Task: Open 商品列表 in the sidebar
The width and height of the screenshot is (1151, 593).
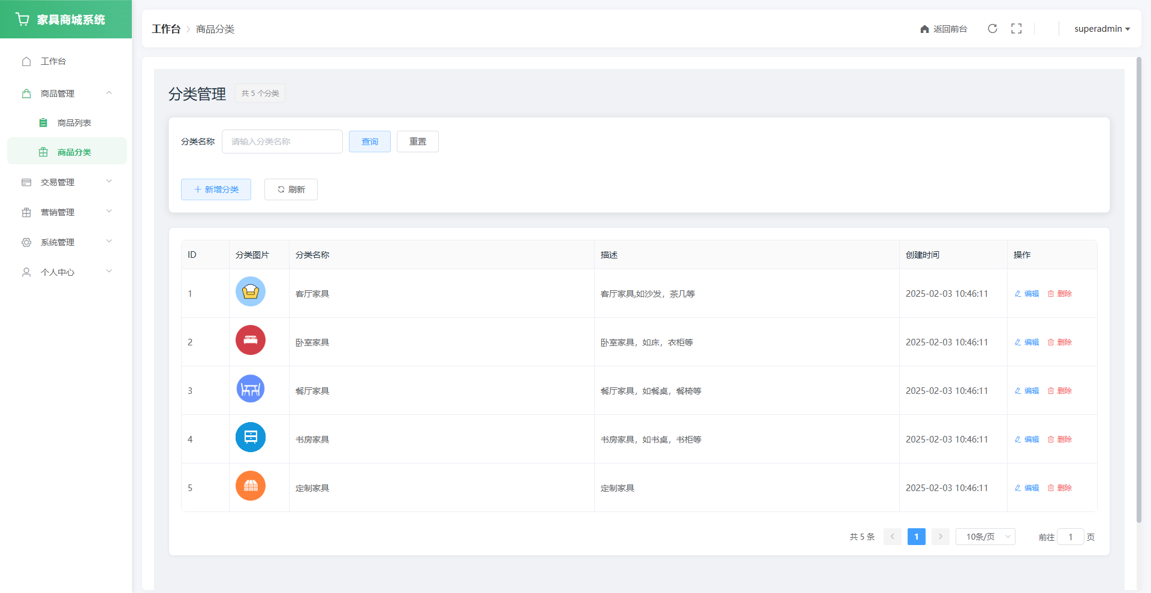Action: click(74, 123)
